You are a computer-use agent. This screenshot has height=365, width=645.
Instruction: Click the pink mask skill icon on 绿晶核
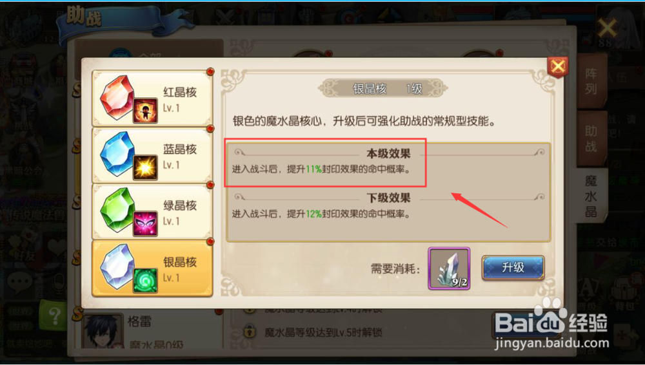[145, 224]
